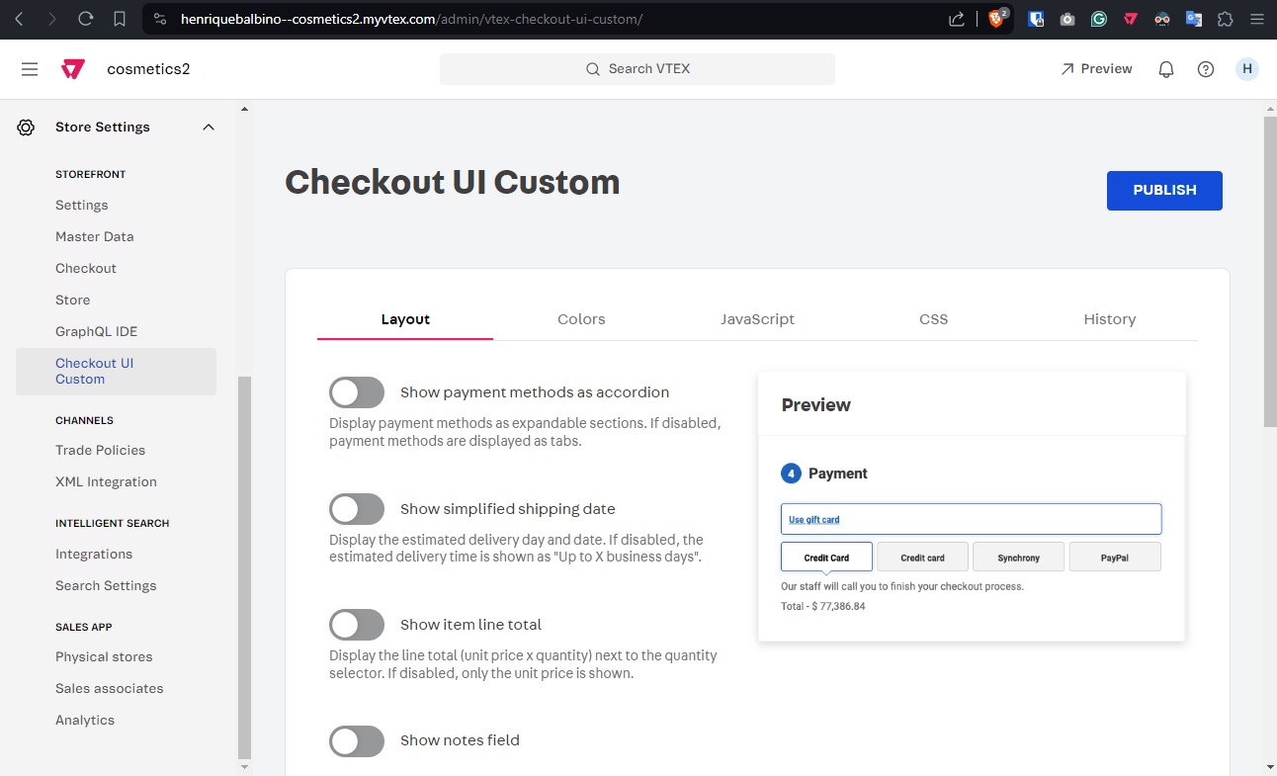Viewport: 1277px width, 776px height.
Task: Enable Show payment methods as accordion toggle
Action: click(x=357, y=392)
